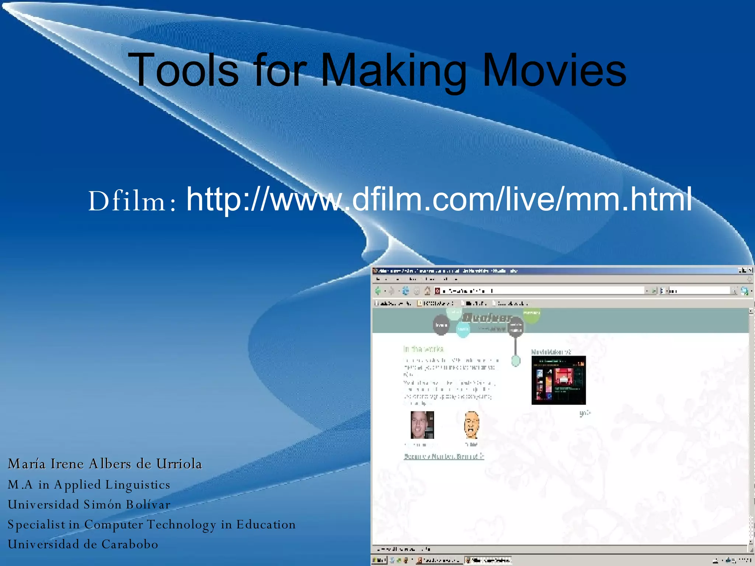
Task: Click the left gray Home bubble
Action: point(441,325)
